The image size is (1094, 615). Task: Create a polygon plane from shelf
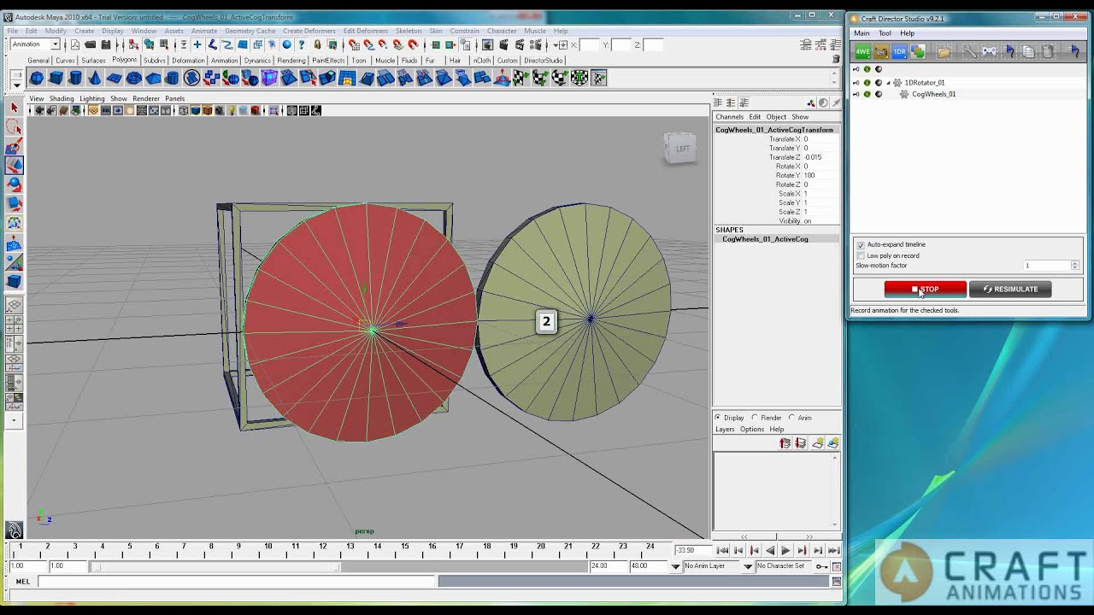pyautogui.click(x=114, y=78)
